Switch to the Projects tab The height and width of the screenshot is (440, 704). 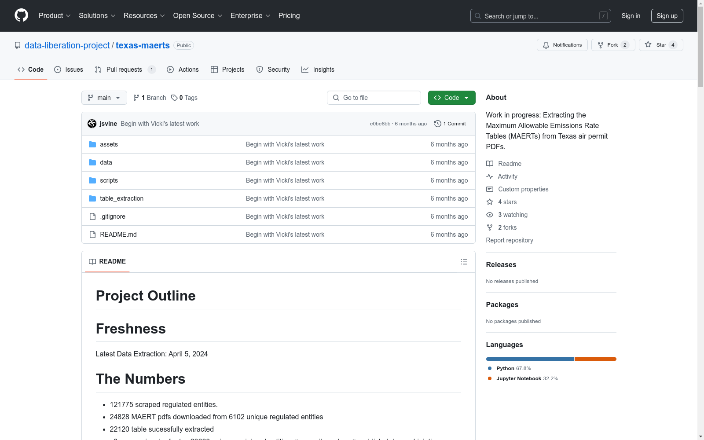(x=227, y=70)
